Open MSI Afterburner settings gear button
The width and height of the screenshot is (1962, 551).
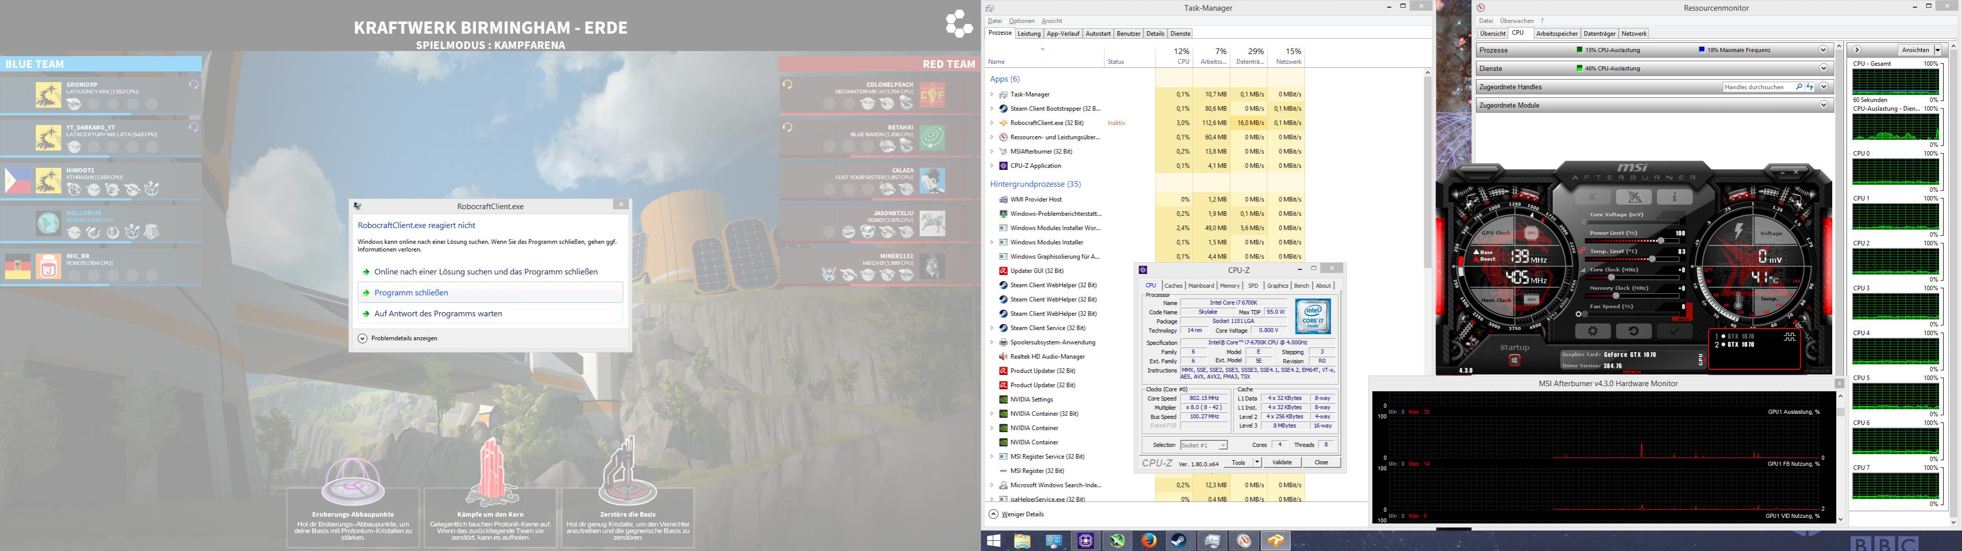(1594, 331)
